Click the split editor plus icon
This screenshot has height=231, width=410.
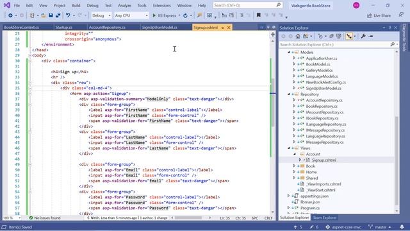[x=273, y=34]
